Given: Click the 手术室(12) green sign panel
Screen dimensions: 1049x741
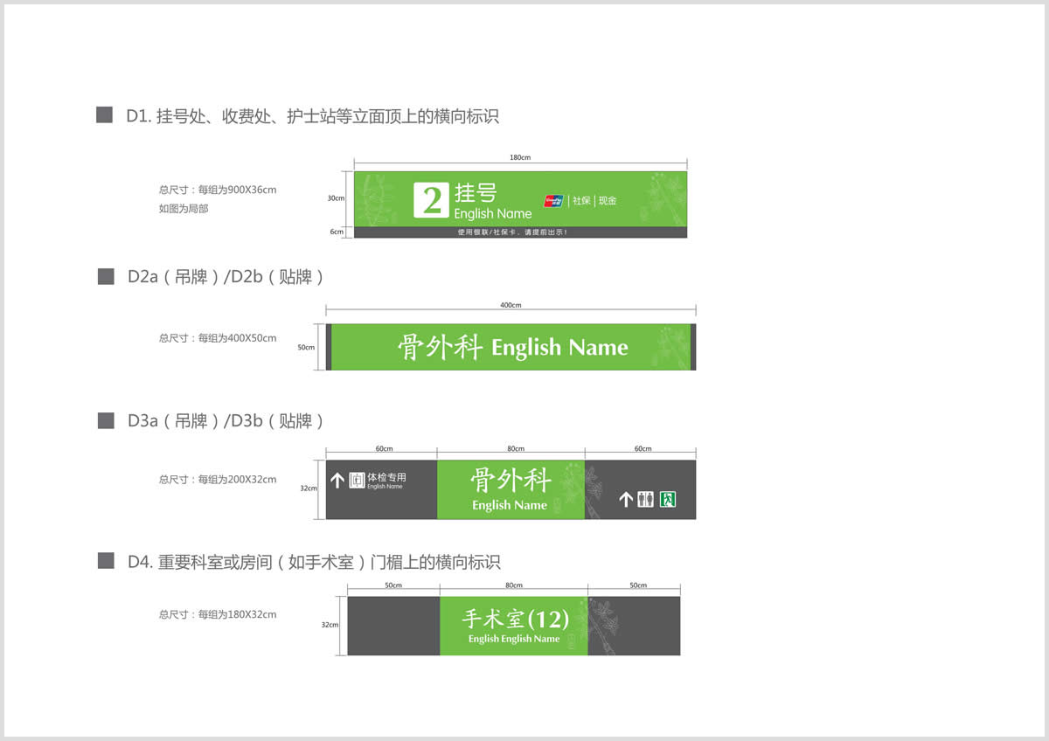Looking at the screenshot, I should (x=513, y=626).
